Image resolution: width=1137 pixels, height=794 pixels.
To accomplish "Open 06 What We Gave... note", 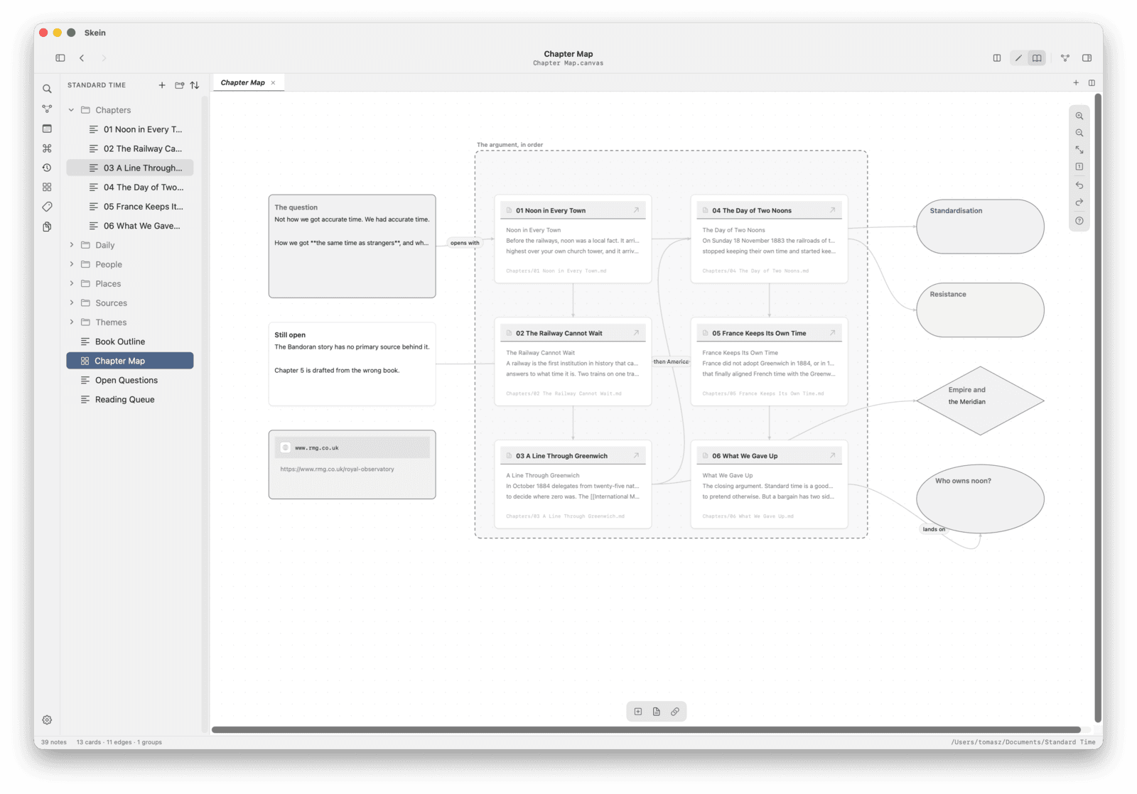I will [x=130, y=226].
